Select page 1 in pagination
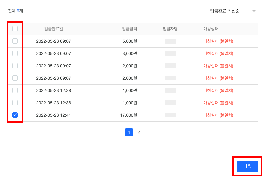The width and height of the screenshot is (266, 180). (x=129, y=132)
